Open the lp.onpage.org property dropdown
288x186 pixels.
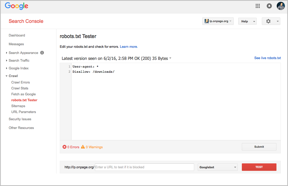[218, 21]
